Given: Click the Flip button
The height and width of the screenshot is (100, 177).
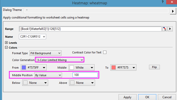Looking at the screenshot, I should click(x=154, y=67).
